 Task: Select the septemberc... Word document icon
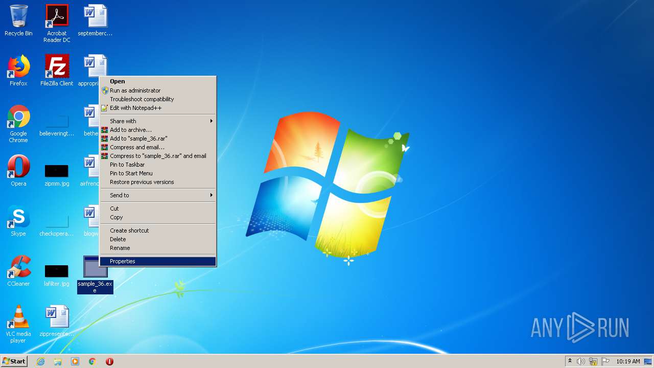[x=95, y=20]
